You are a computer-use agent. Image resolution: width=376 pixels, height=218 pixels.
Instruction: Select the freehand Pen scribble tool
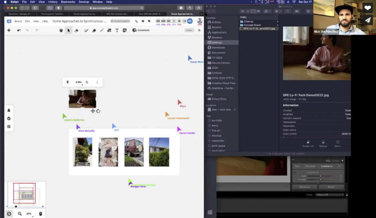click(86, 30)
